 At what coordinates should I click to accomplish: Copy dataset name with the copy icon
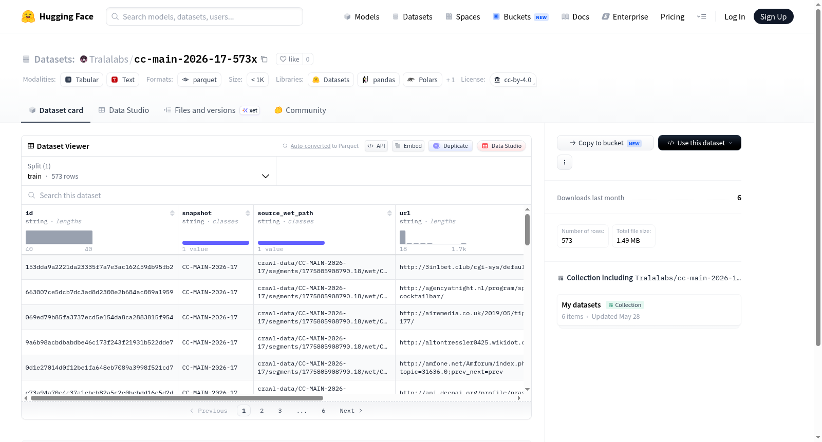coord(264,59)
